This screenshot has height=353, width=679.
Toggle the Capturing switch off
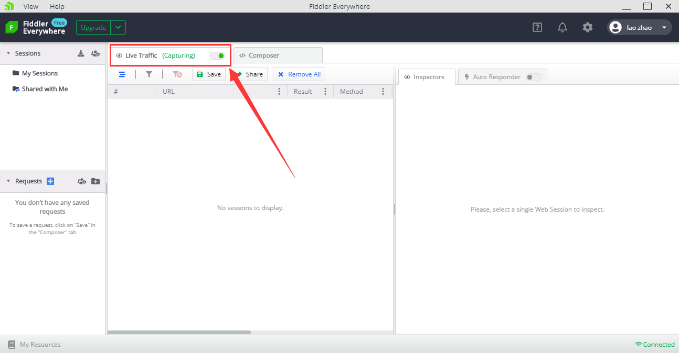[x=217, y=56]
